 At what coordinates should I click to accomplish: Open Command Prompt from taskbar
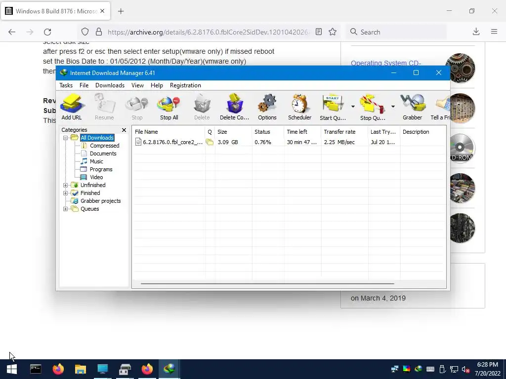click(36, 369)
